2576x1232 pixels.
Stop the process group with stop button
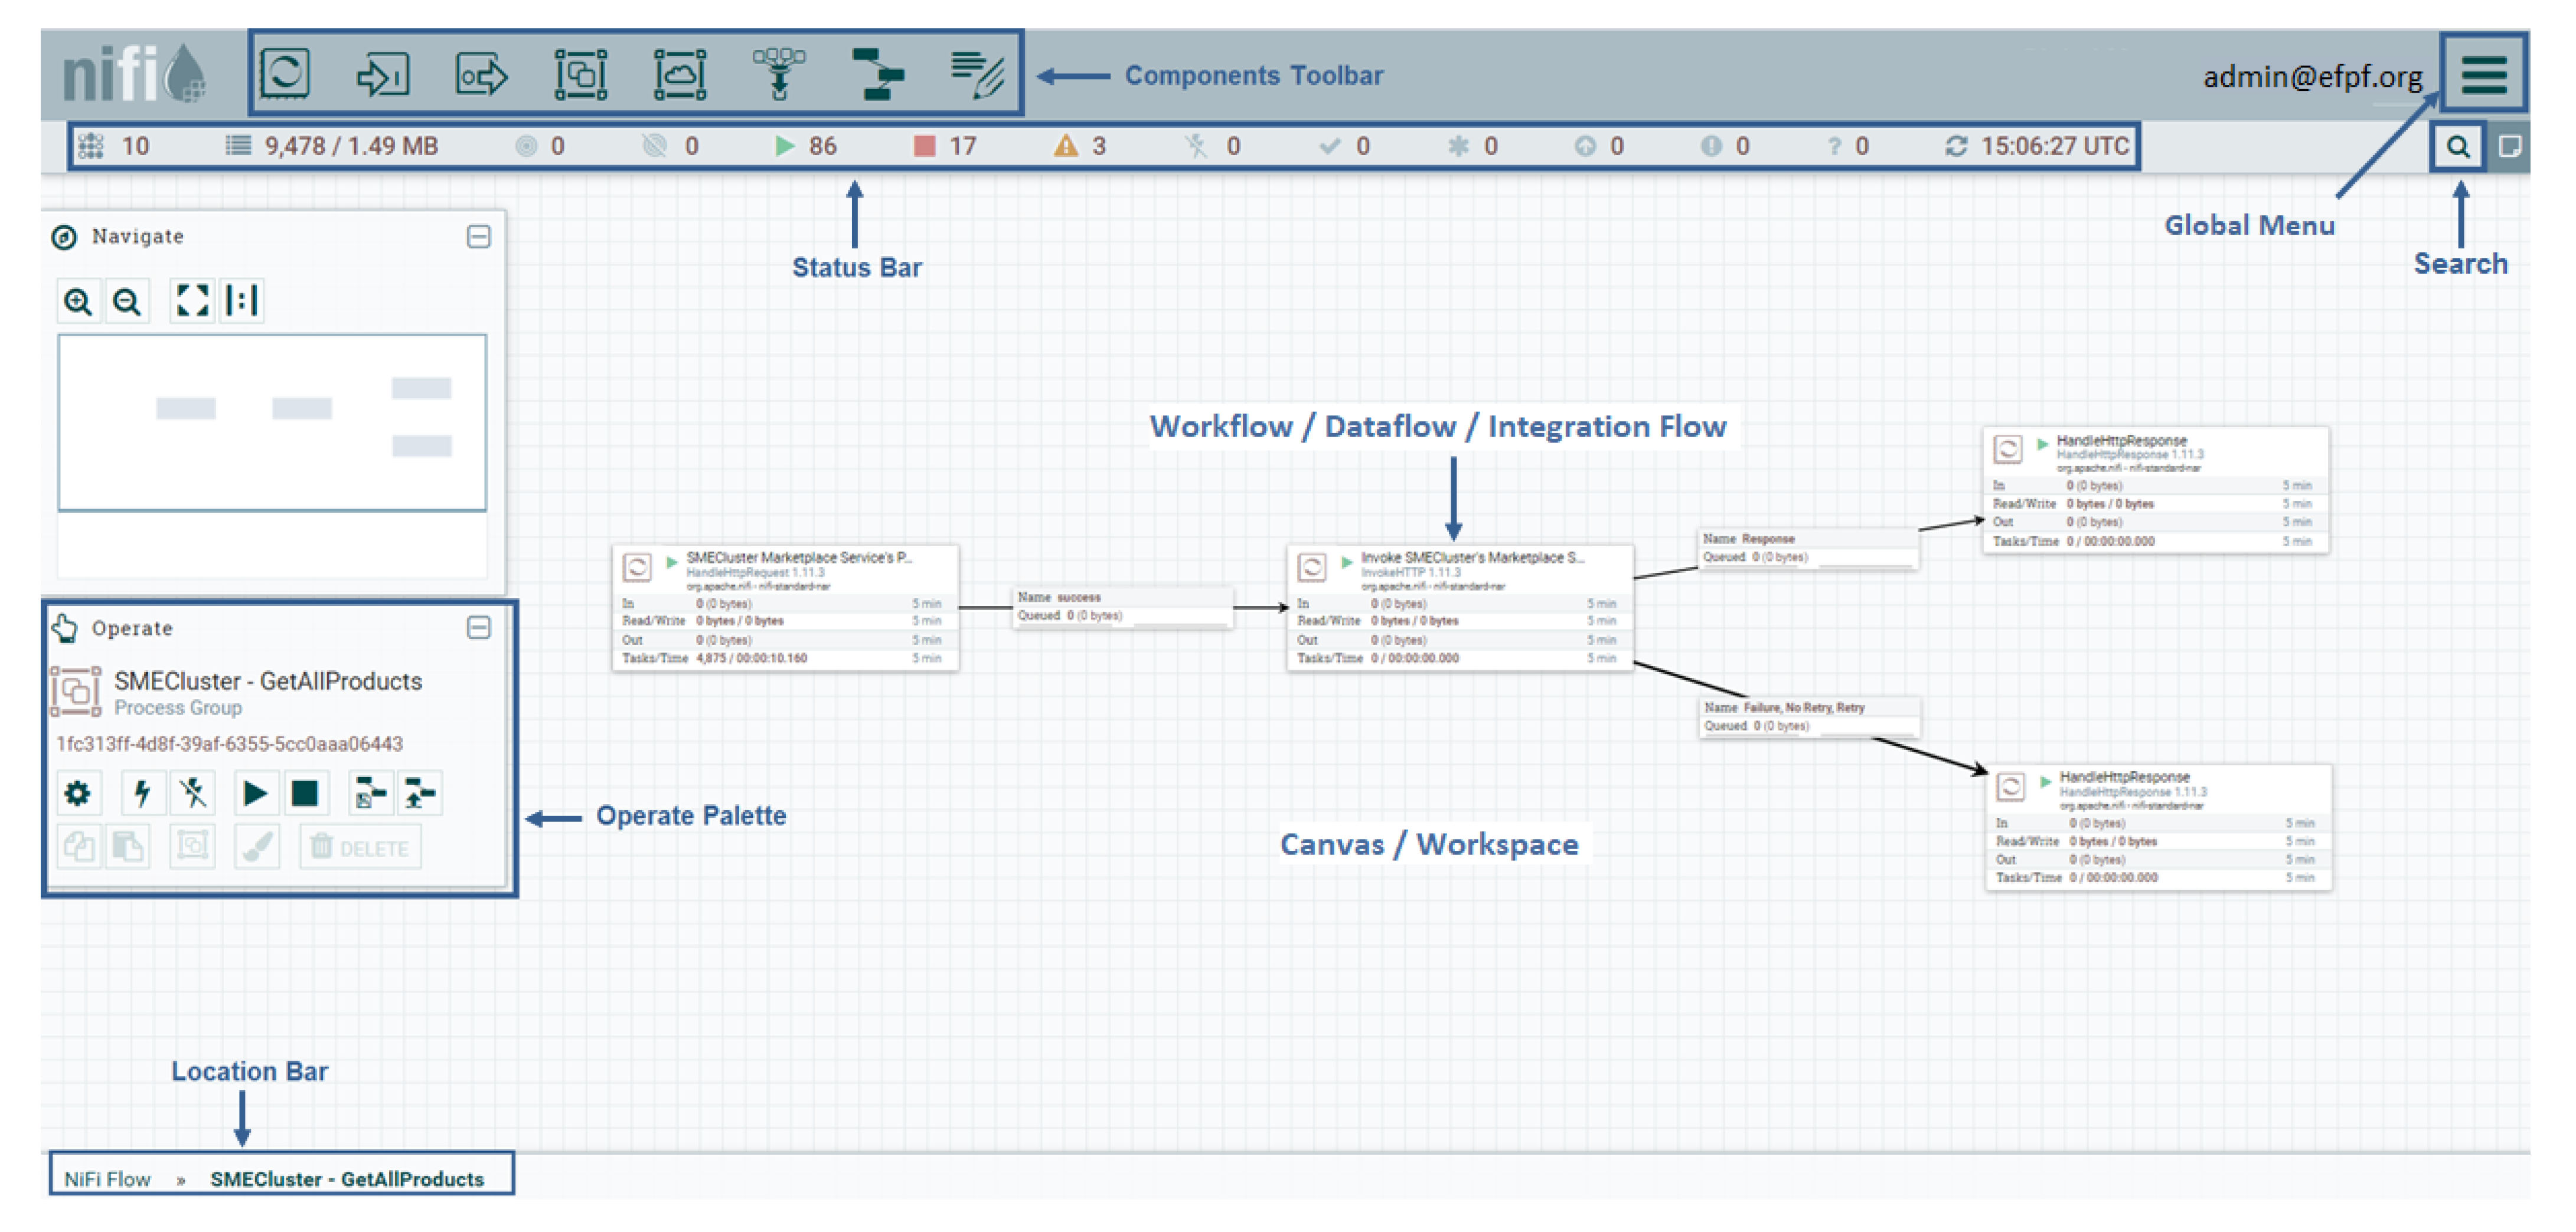tap(304, 794)
